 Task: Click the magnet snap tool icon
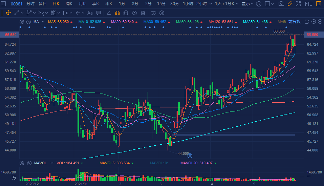[117, 13]
